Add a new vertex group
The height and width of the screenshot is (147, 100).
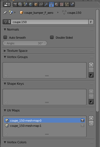91,65
